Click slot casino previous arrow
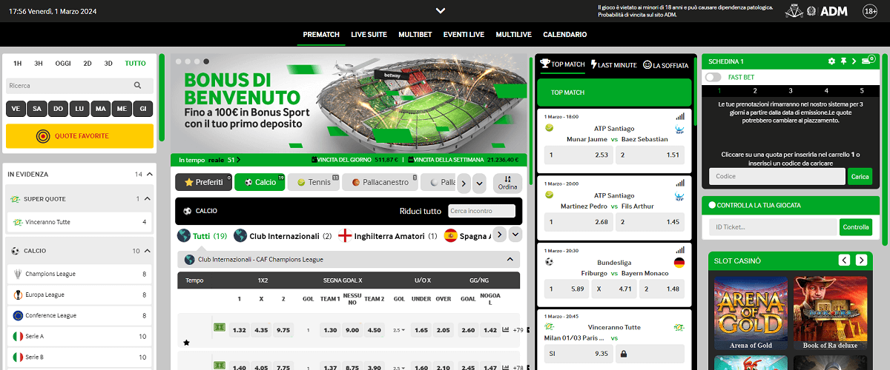890x370 pixels. click(844, 260)
